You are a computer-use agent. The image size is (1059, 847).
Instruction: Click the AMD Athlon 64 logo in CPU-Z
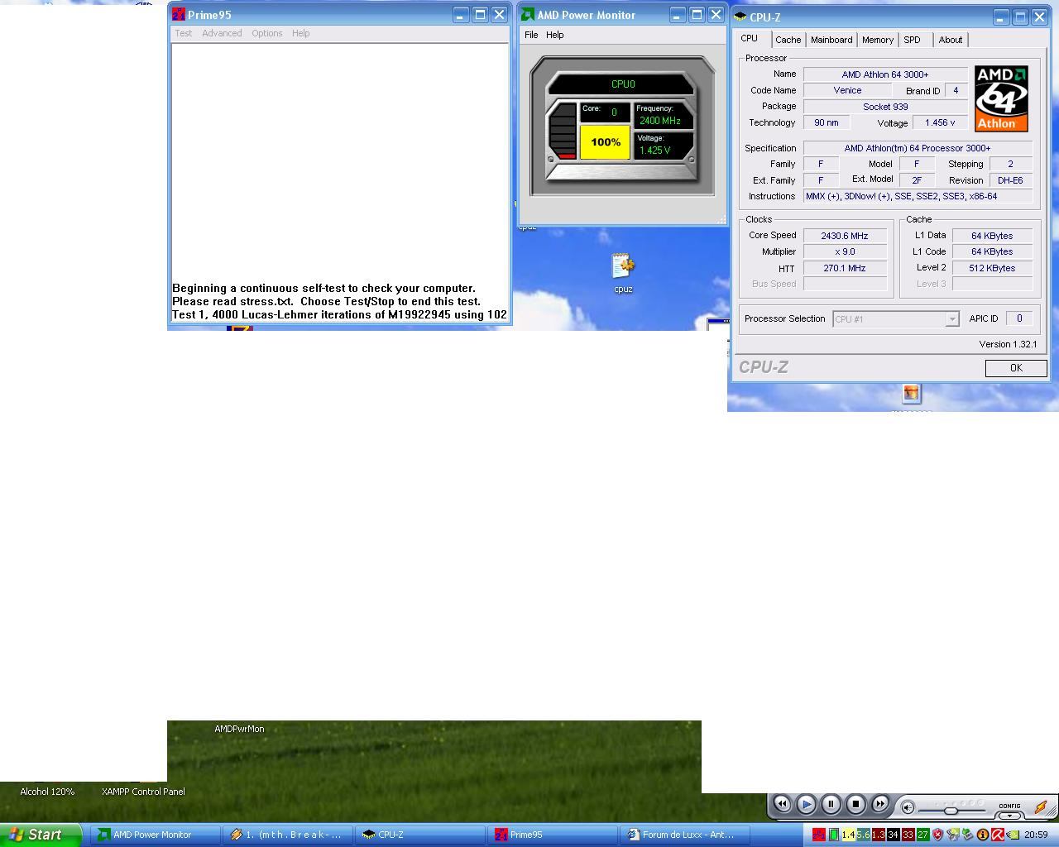click(x=1001, y=98)
